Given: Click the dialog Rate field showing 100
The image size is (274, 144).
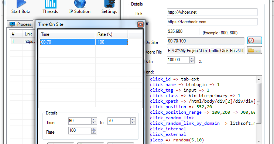Looking at the screenshot, I should pyautogui.click(x=80, y=131).
